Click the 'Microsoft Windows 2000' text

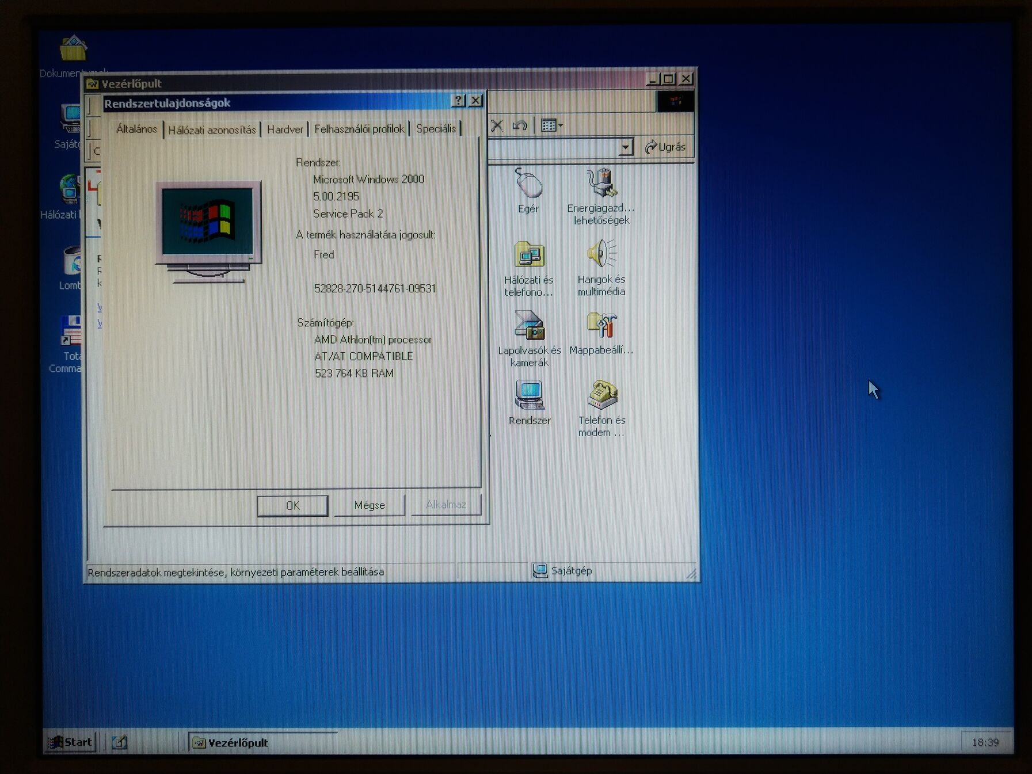click(368, 180)
